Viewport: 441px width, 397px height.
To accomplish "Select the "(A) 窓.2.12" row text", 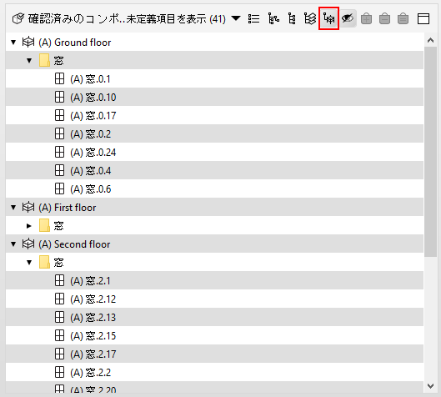I will (93, 299).
